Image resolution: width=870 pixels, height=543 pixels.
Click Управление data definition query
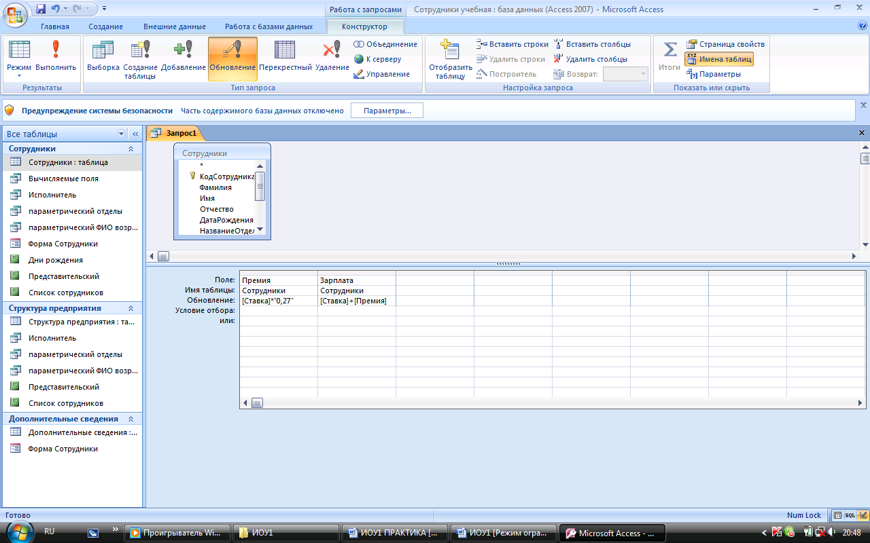point(382,74)
